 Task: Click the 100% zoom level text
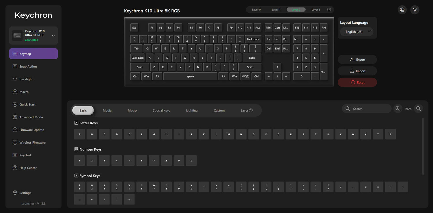point(408,109)
